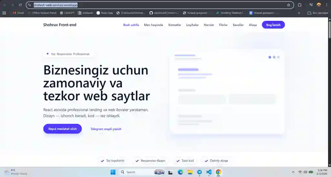Open the all bookmarks folder
331x177 pixels.
318,13
